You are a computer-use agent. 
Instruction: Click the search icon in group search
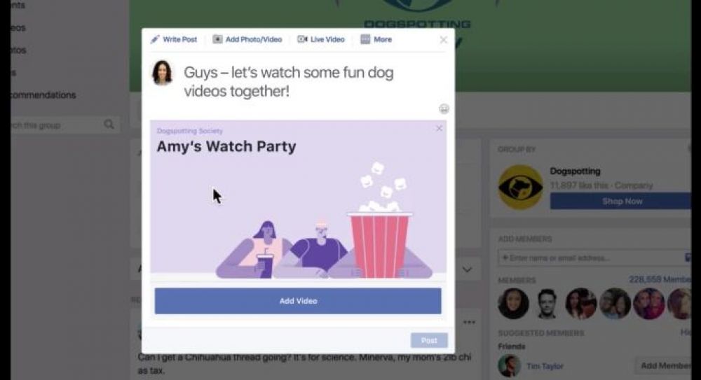coord(109,124)
